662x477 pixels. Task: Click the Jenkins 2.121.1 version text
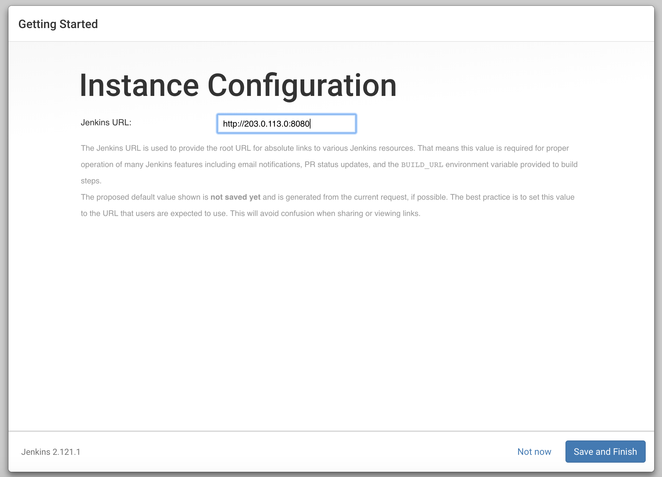pyautogui.click(x=51, y=452)
